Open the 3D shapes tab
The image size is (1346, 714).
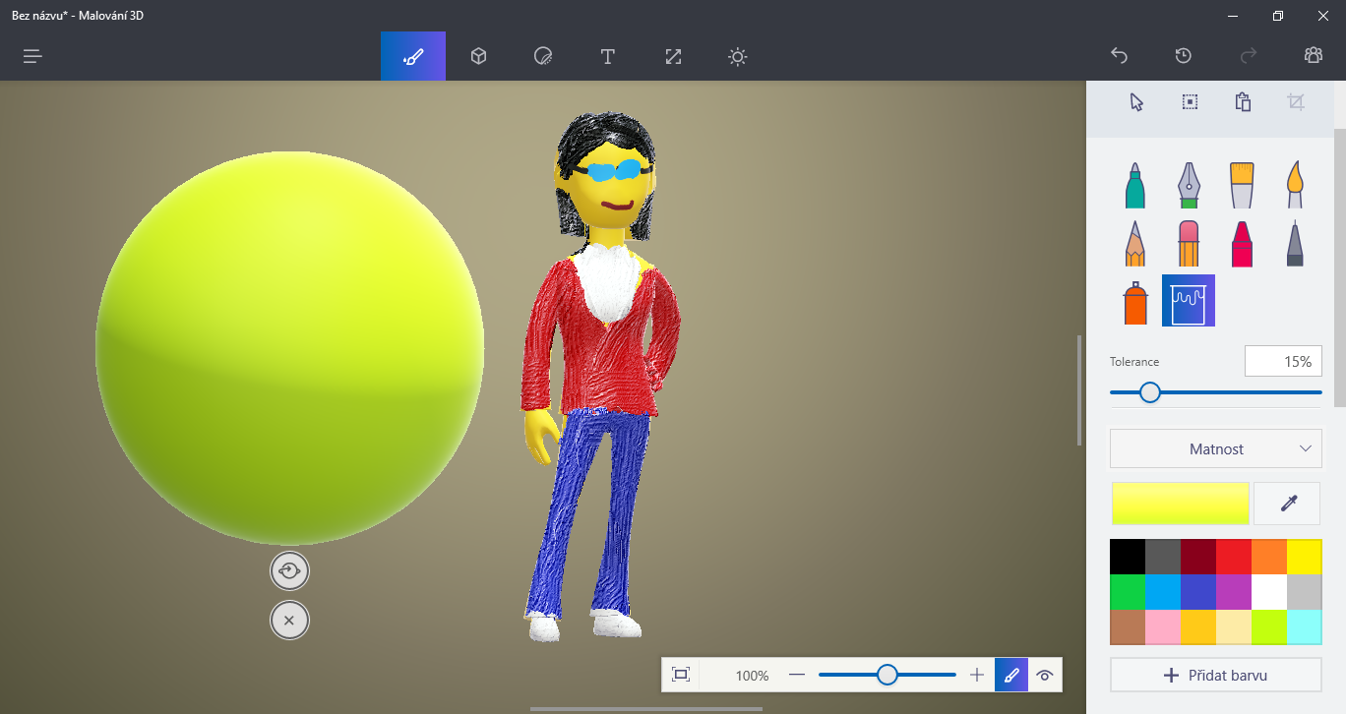tap(478, 56)
